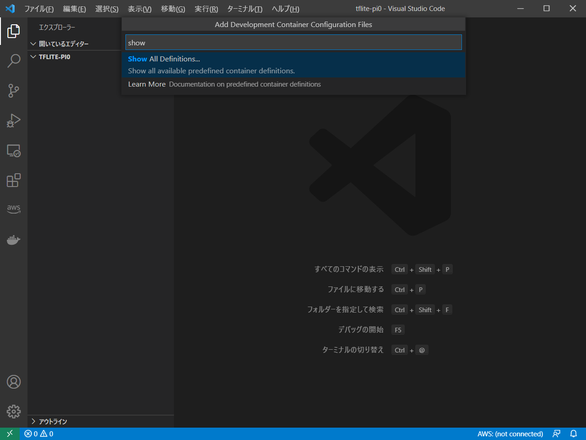Open the Source Control view

[14, 91]
